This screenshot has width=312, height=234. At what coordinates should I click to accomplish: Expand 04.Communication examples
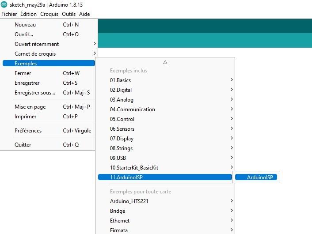click(x=165, y=109)
